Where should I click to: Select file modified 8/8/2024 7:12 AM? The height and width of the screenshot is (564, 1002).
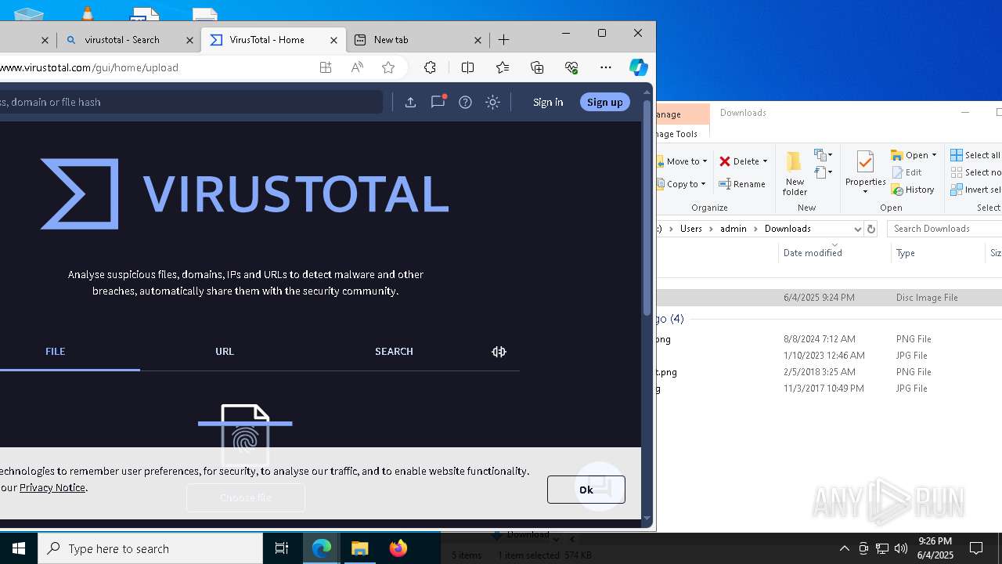(x=829, y=339)
